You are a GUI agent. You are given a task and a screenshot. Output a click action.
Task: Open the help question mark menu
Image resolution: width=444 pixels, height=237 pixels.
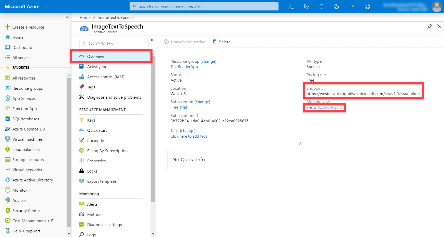point(352,6)
